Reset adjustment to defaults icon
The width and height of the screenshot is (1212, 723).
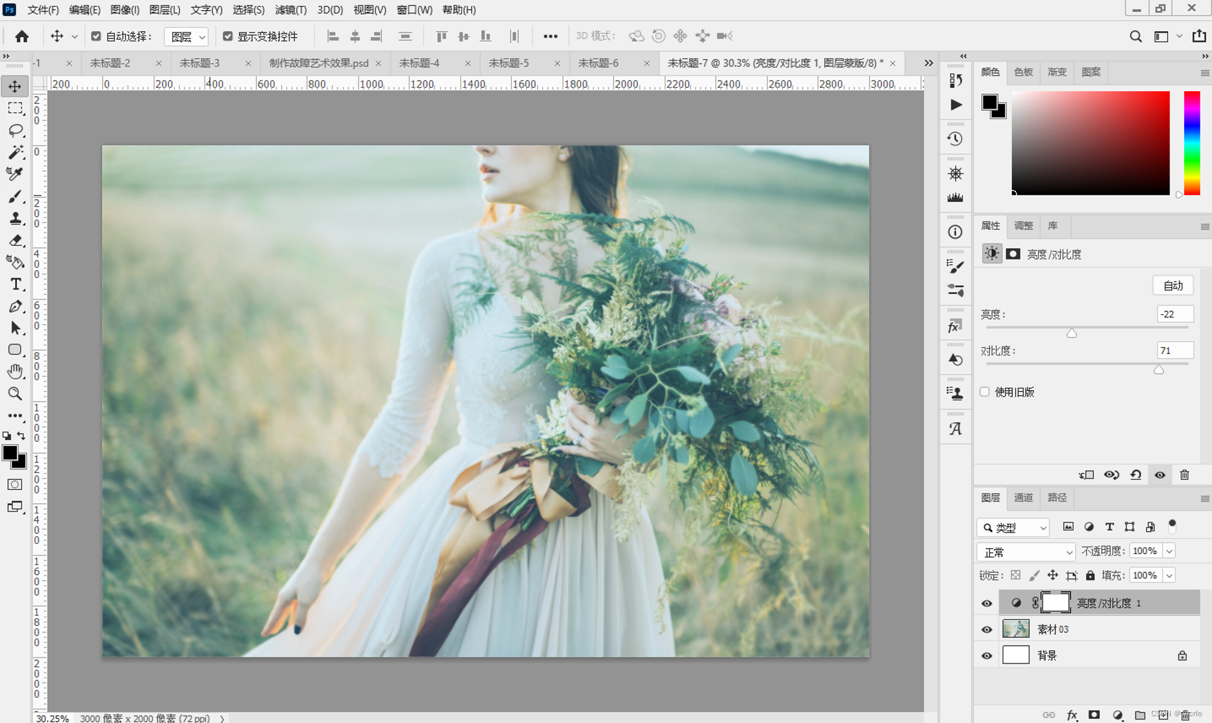coord(1136,475)
